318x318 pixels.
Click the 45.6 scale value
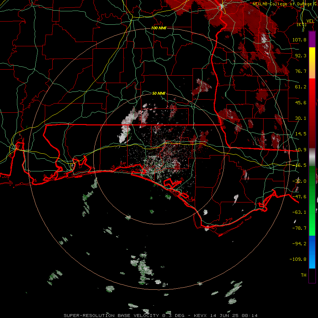[301, 102]
